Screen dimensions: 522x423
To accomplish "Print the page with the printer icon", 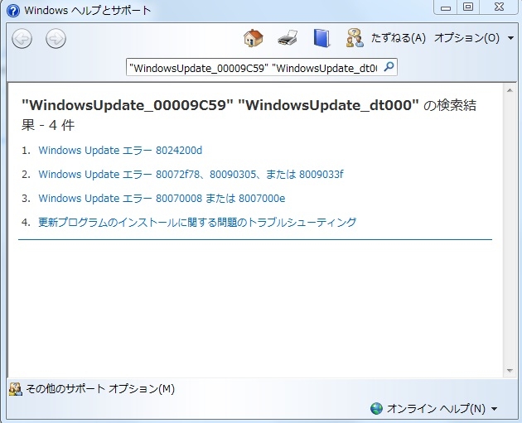I will [288, 38].
